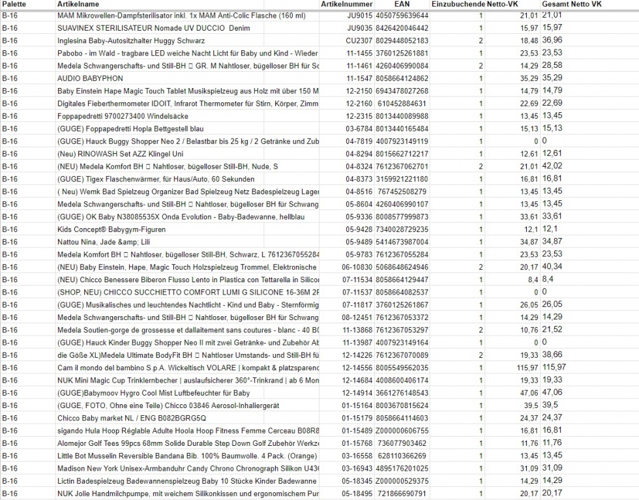The height and width of the screenshot is (500, 639).
Task: Click article number CU2307
Action: click(x=359, y=41)
